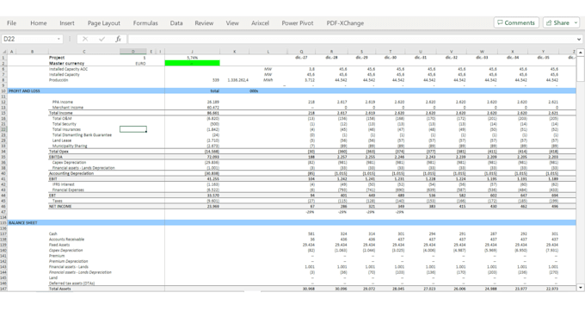Viewport: 585px width, 330px height.
Task: Select the PPA Income row label
Action: [63, 102]
